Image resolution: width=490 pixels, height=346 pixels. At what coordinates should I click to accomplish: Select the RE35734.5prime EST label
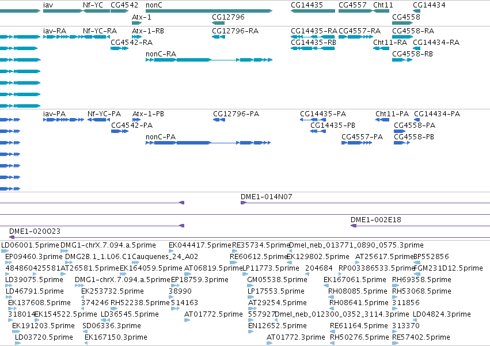pos(261,245)
